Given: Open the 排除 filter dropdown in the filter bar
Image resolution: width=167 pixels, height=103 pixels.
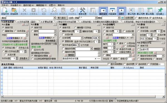Looking at the screenshot, I should (119, 18).
